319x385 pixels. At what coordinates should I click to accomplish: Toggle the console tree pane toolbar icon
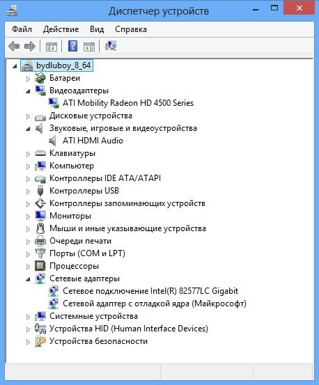52,47
